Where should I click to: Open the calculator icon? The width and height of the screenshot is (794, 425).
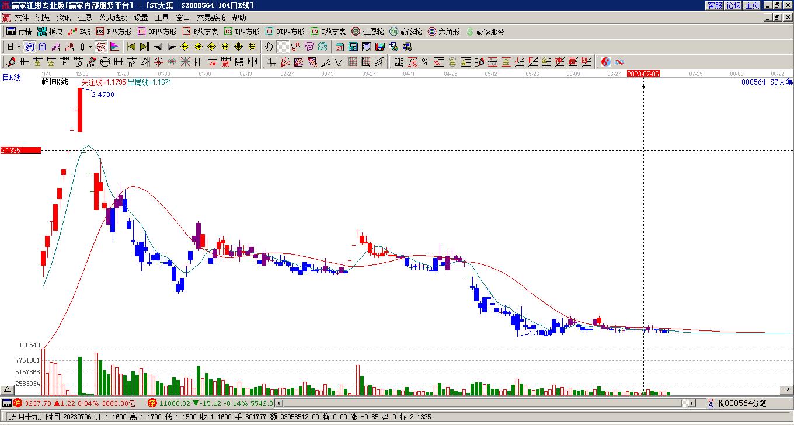pyautogui.click(x=353, y=47)
